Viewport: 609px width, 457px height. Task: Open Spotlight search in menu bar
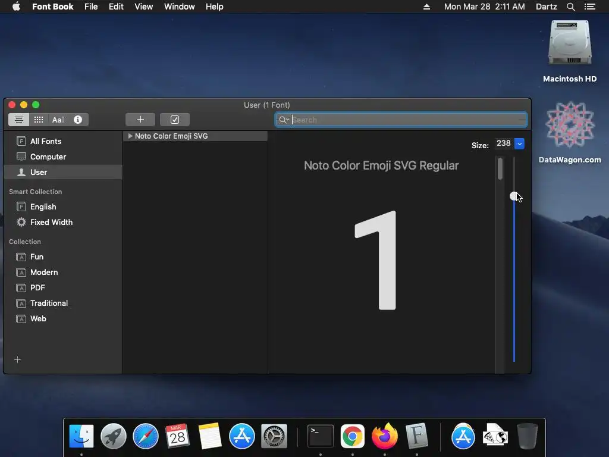click(x=570, y=7)
